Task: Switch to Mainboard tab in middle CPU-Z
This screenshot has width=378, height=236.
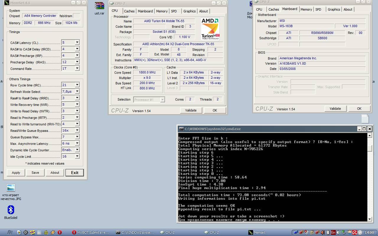Action: (145, 11)
